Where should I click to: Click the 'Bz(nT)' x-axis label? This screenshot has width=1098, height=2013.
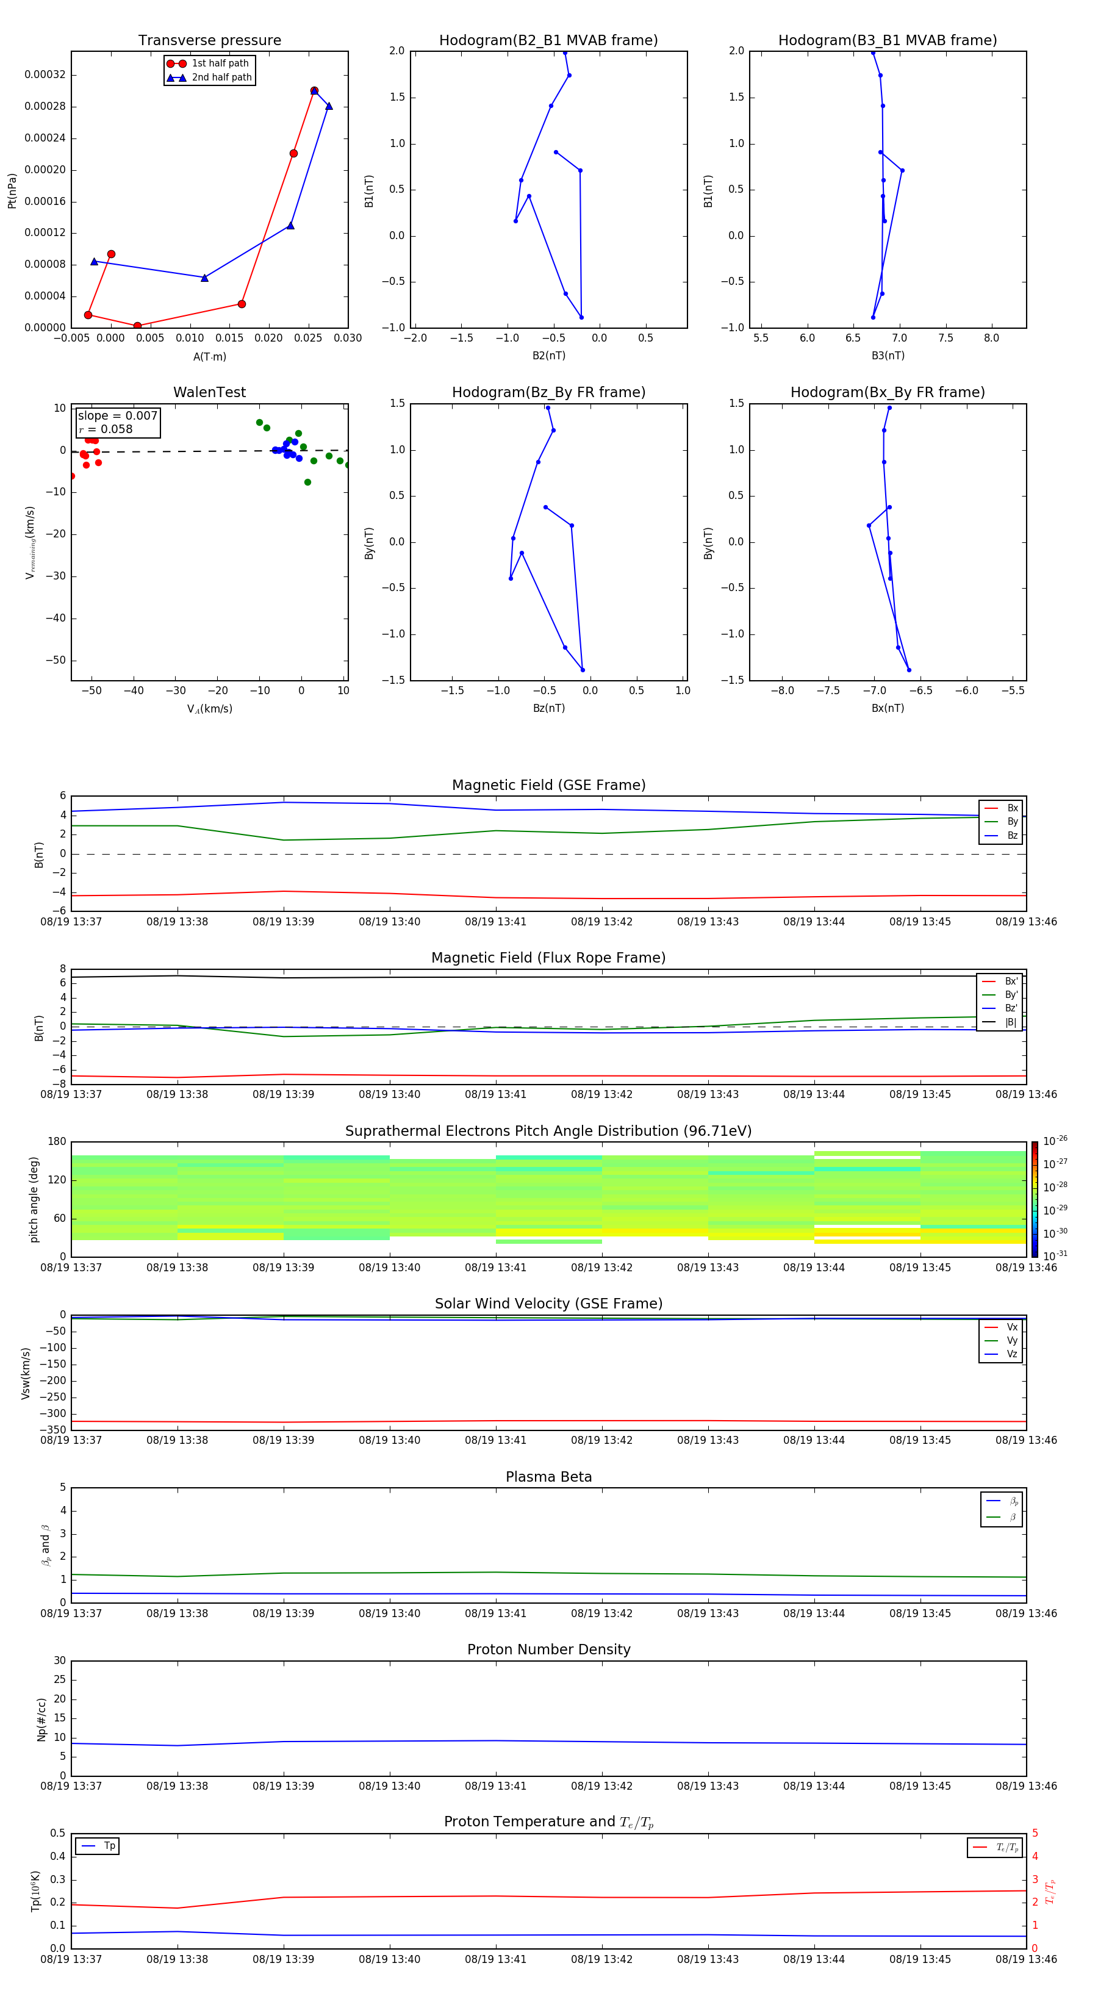click(548, 708)
